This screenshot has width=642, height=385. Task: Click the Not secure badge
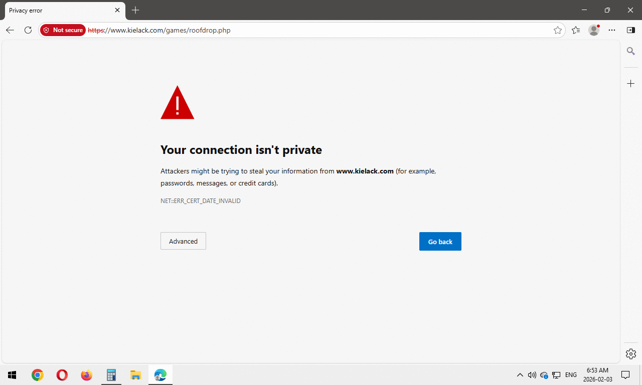pyautogui.click(x=63, y=30)
